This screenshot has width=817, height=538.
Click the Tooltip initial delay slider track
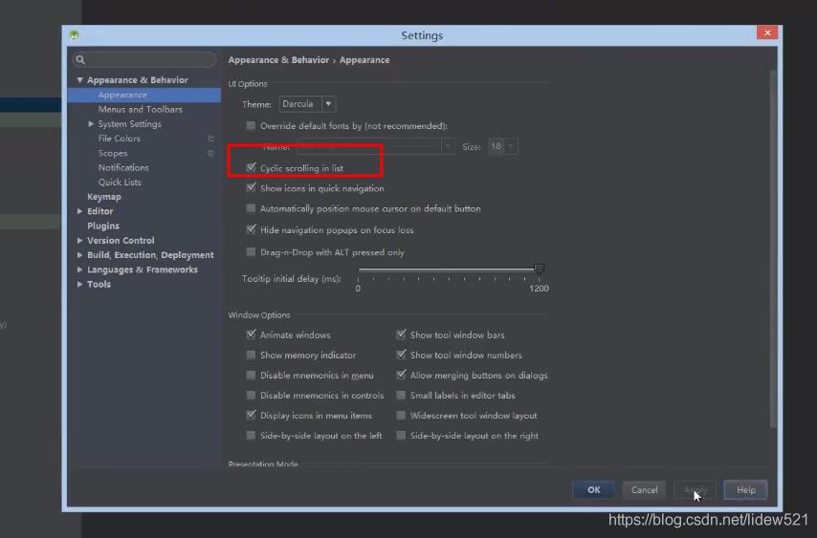click(x=448, y=269)
